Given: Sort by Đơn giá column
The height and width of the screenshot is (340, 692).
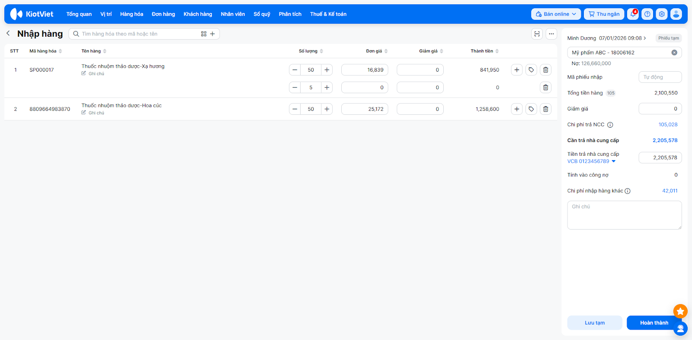Looking at the screenshot, I should tap(377, 51).
